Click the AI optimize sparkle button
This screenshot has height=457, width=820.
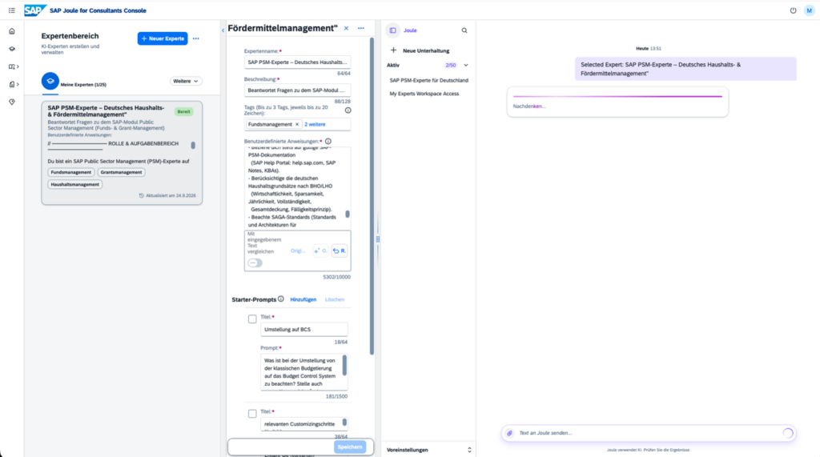(x=320, y=251)
